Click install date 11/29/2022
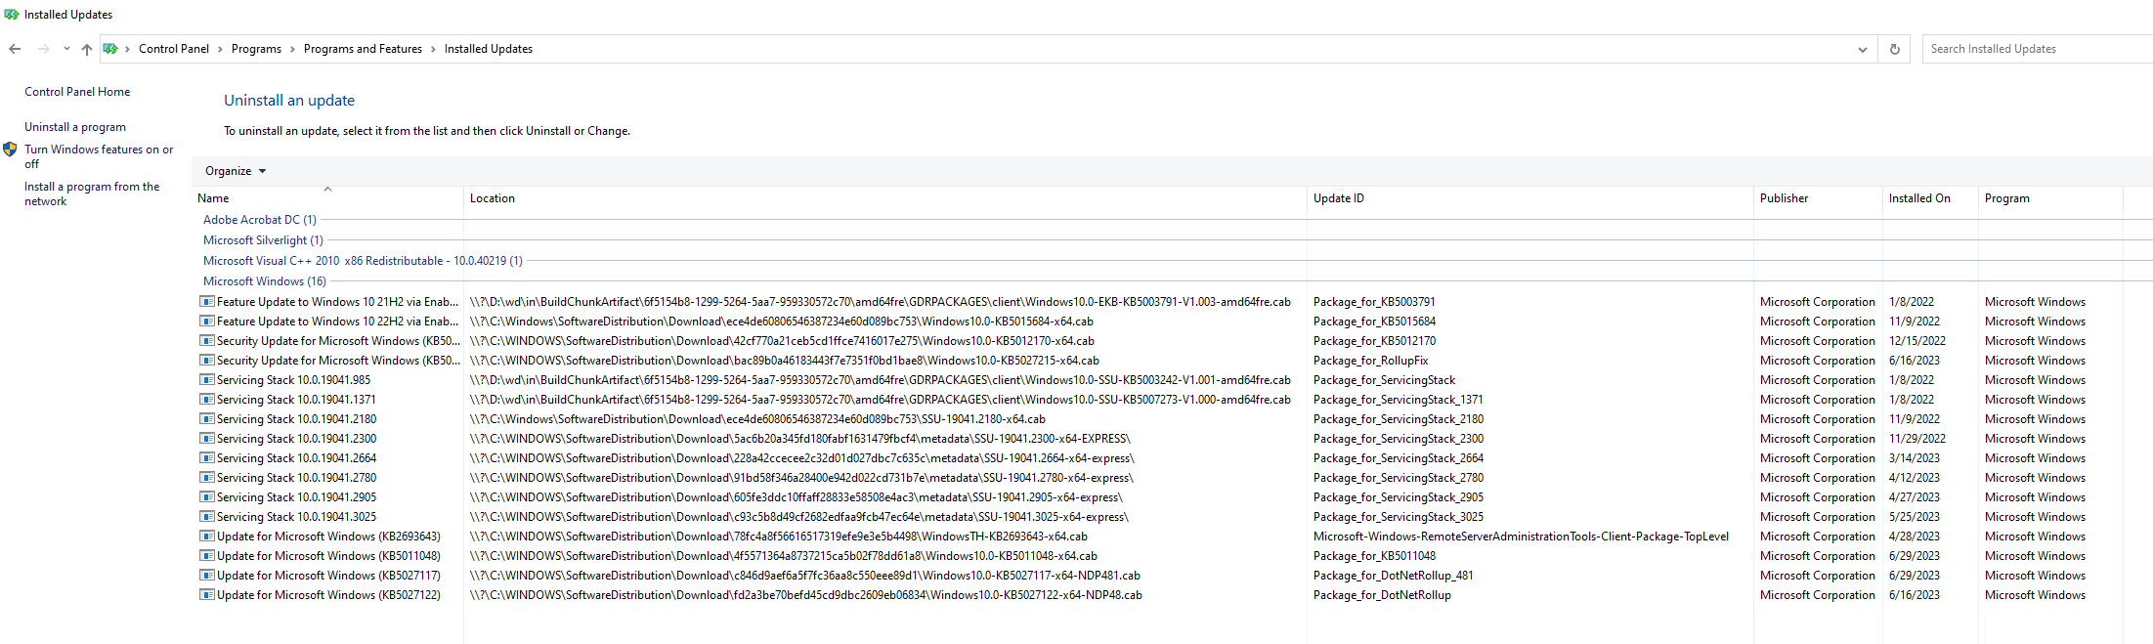This screenshot has height=644, width=2153. point(1917,439)
